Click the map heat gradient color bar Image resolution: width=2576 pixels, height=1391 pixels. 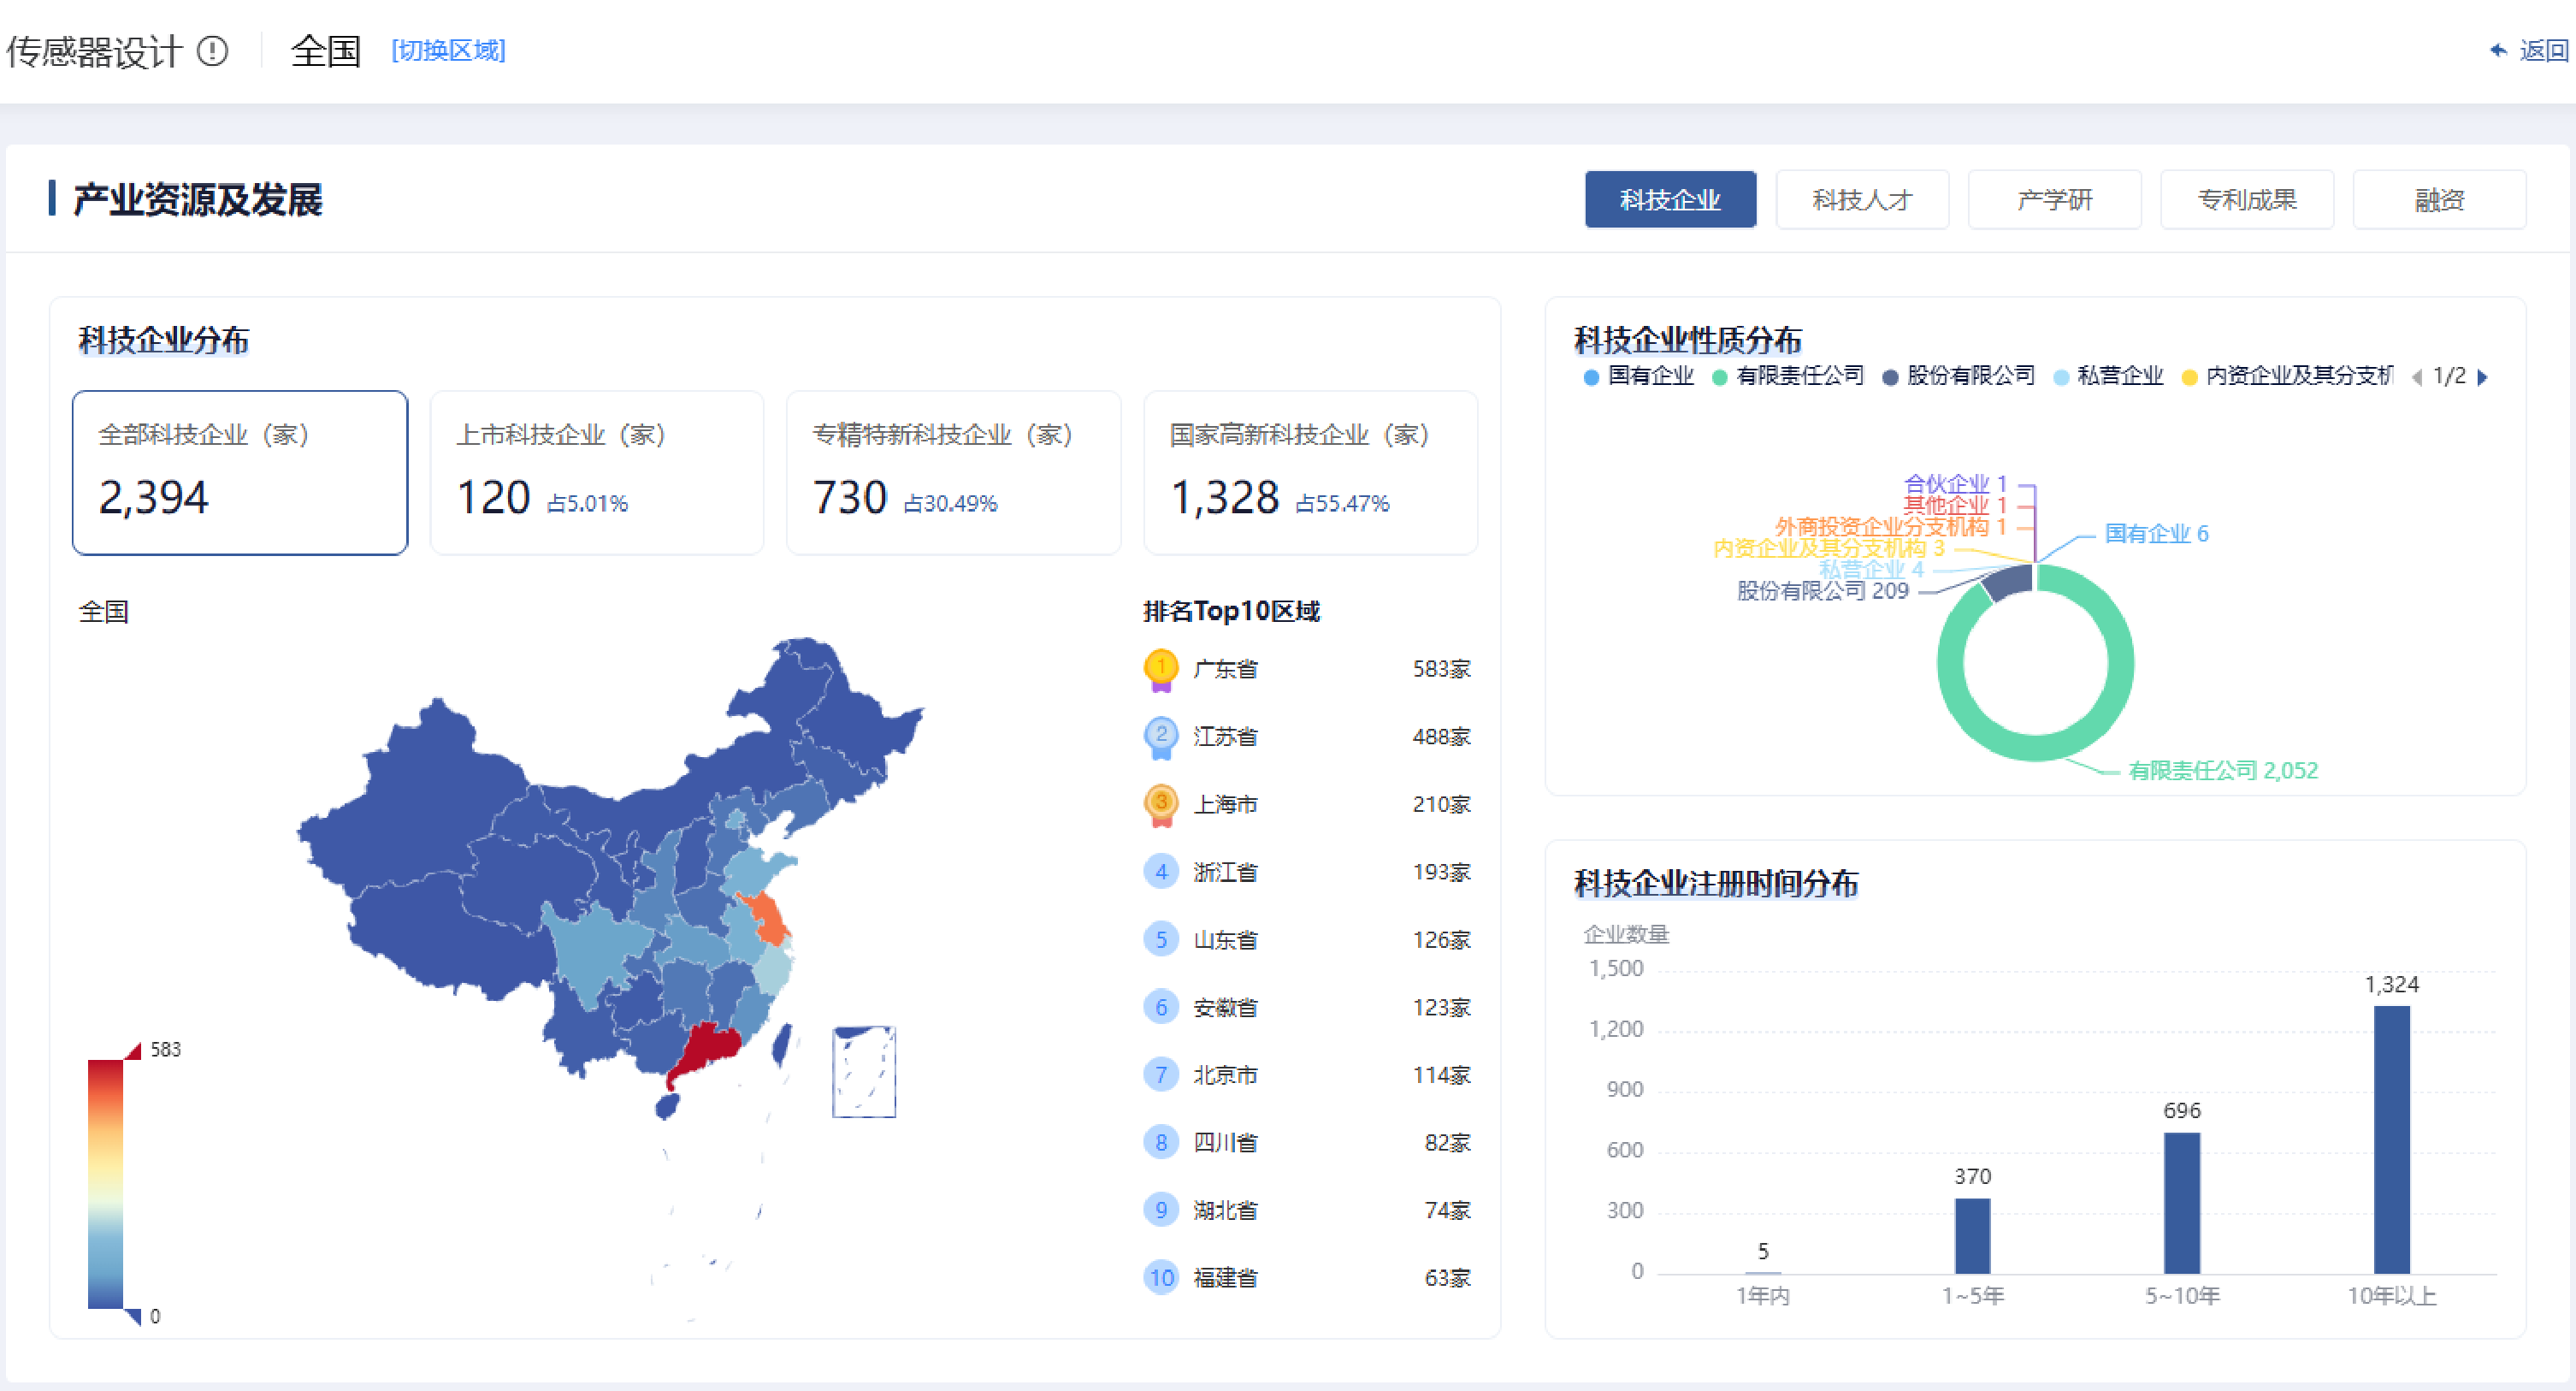[105, 1184]
